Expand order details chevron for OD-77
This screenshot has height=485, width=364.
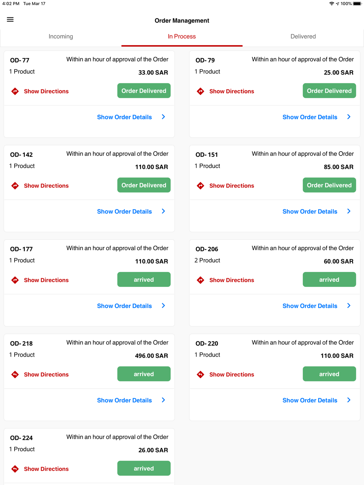[163, 117]
